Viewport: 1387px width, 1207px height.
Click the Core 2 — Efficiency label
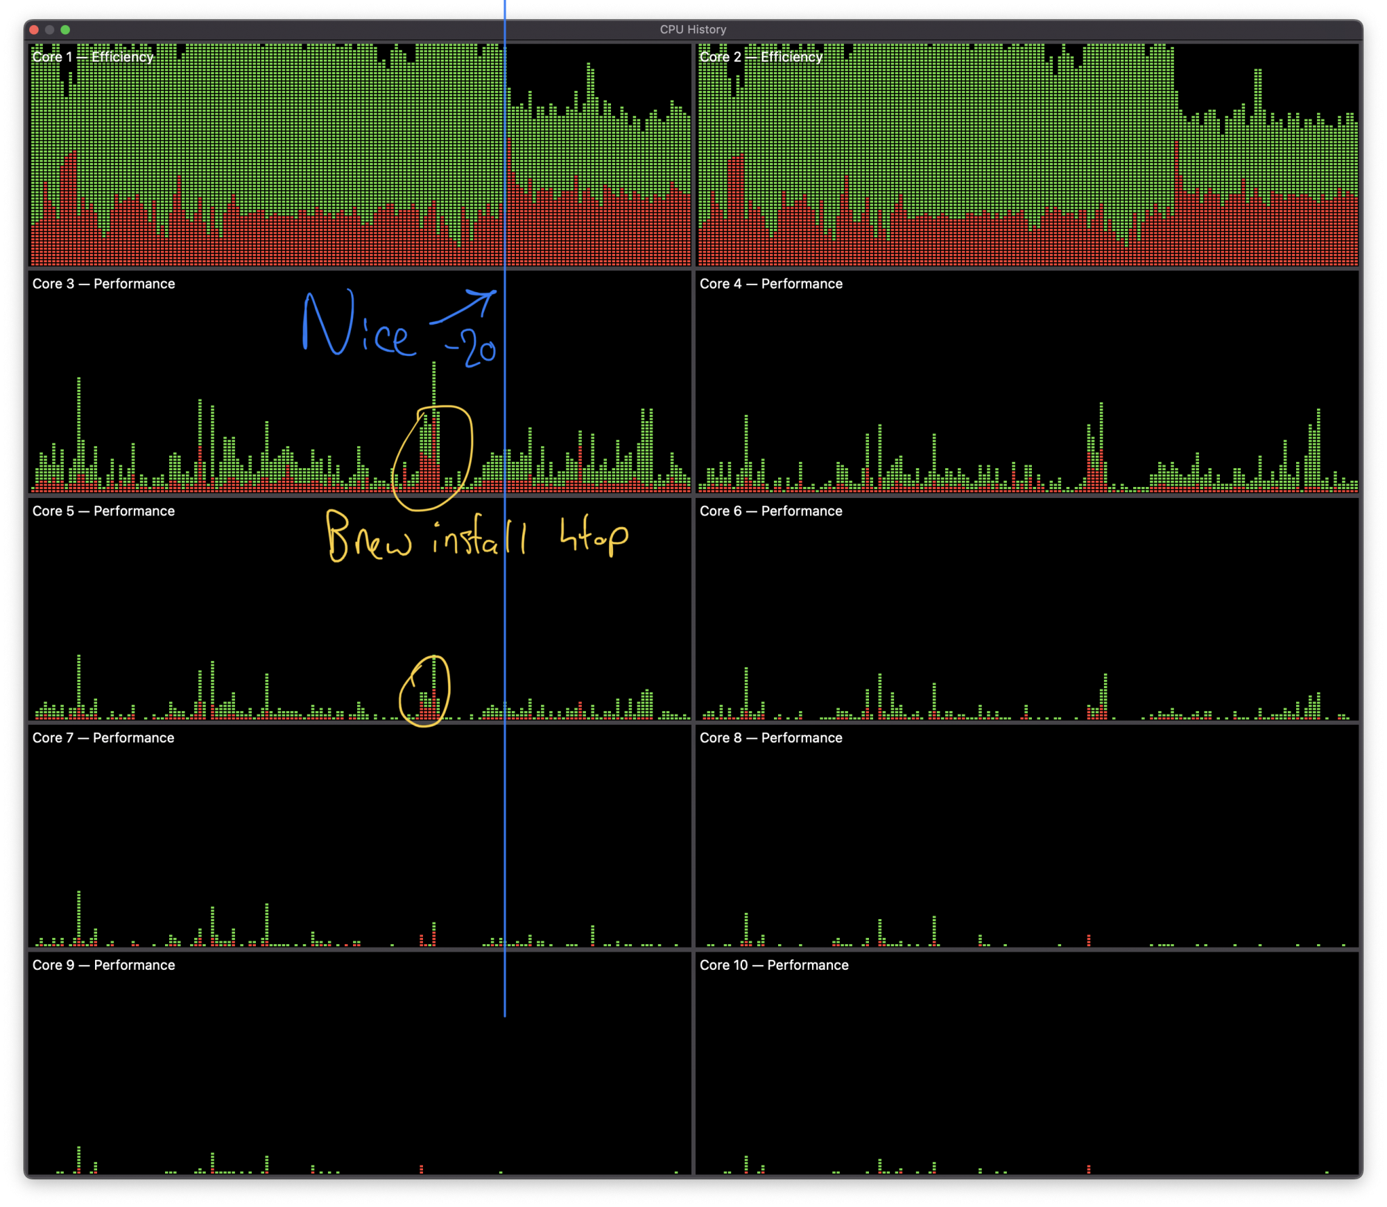[760, 57]
